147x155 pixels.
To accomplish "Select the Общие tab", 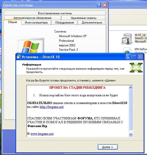I will point(13,22).
